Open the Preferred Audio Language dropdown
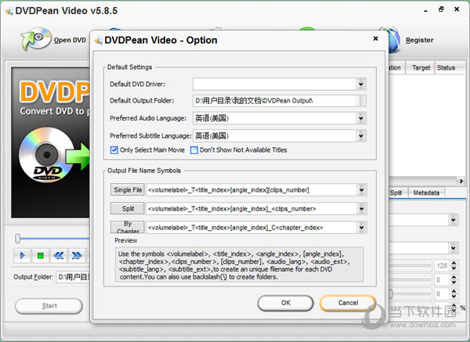Image resolution: width=470 pixels, height=342 pixels. click(x=361, y=118)
